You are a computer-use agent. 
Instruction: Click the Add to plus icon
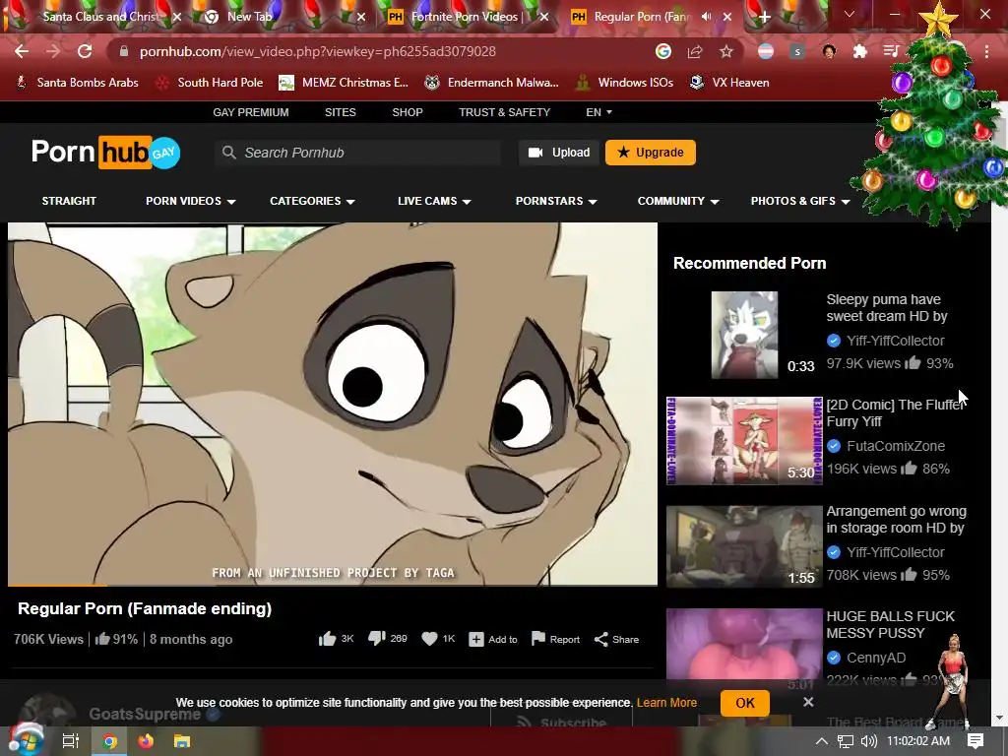476,639
